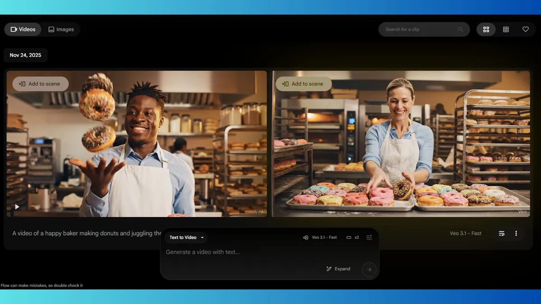541x304 pixels.
Task: Open the female baker donut tray thumbnail
Action: click(401, 144)
